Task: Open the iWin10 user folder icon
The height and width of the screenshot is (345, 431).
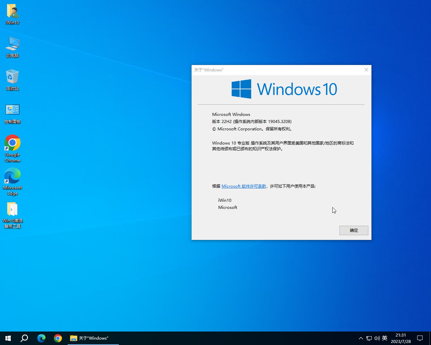Action: click(12, 14)
